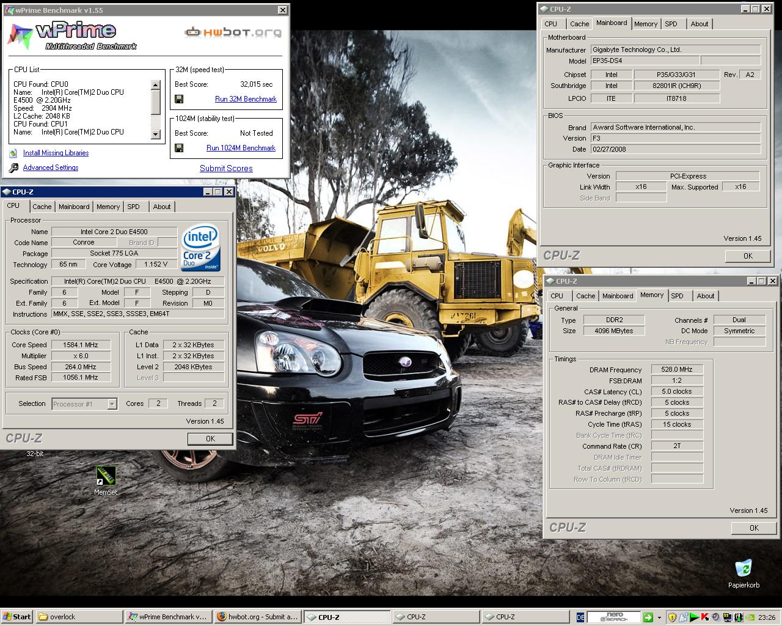Screen dimensions: 782x626
Task: Click OK in the Mainboard CPU-Z window
Action: point(748,256)
